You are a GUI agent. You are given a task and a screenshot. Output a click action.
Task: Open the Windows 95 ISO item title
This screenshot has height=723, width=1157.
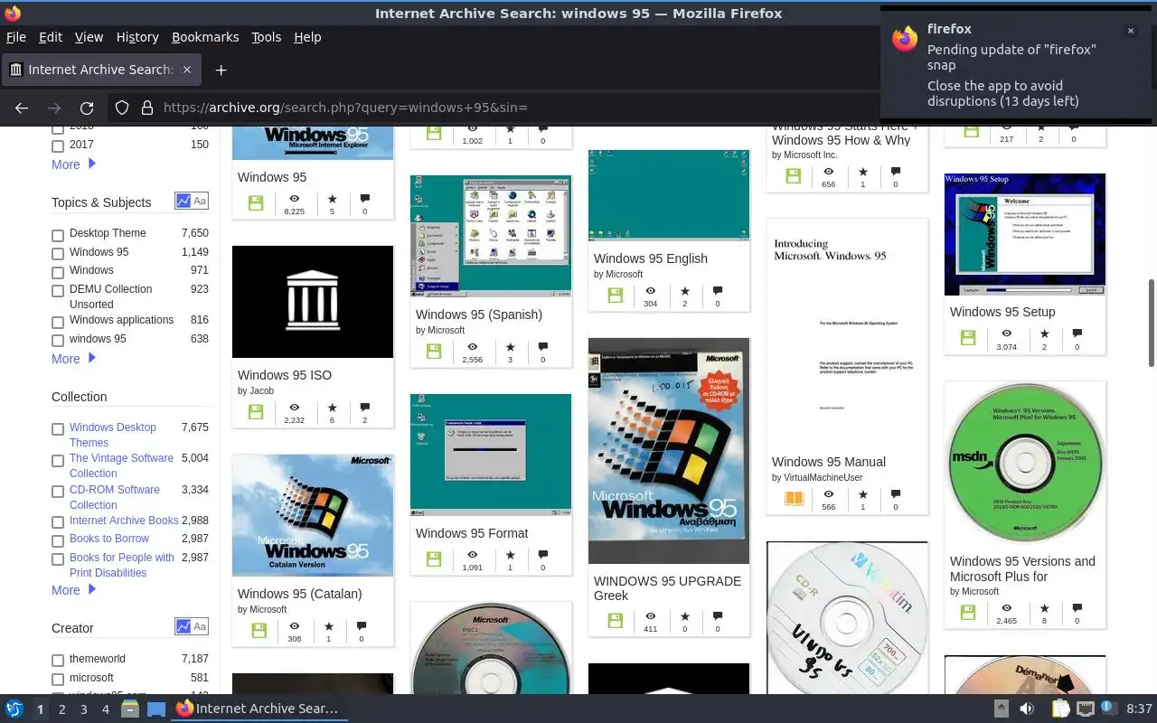(285, 375)
